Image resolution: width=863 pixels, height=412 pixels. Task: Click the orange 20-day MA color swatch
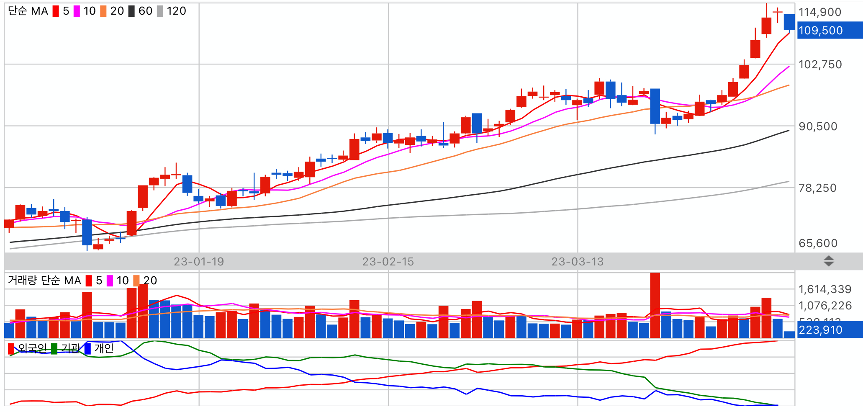coord(103,11)
